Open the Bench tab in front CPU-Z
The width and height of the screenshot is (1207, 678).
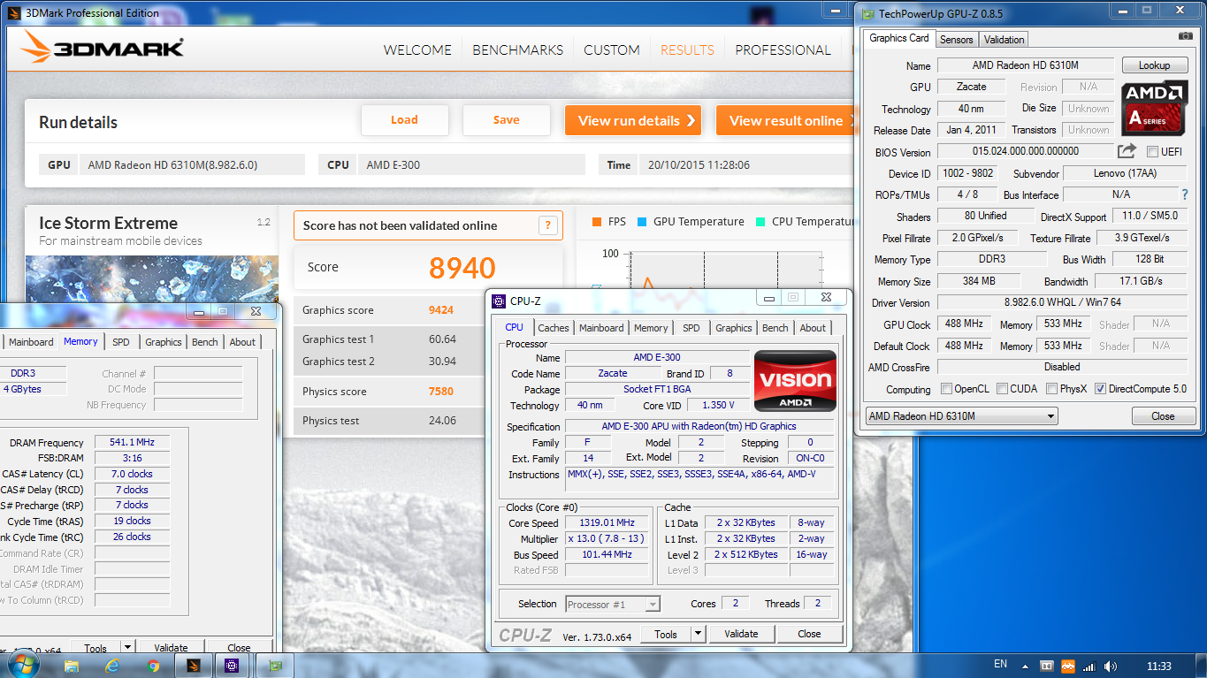coord(775,328)
